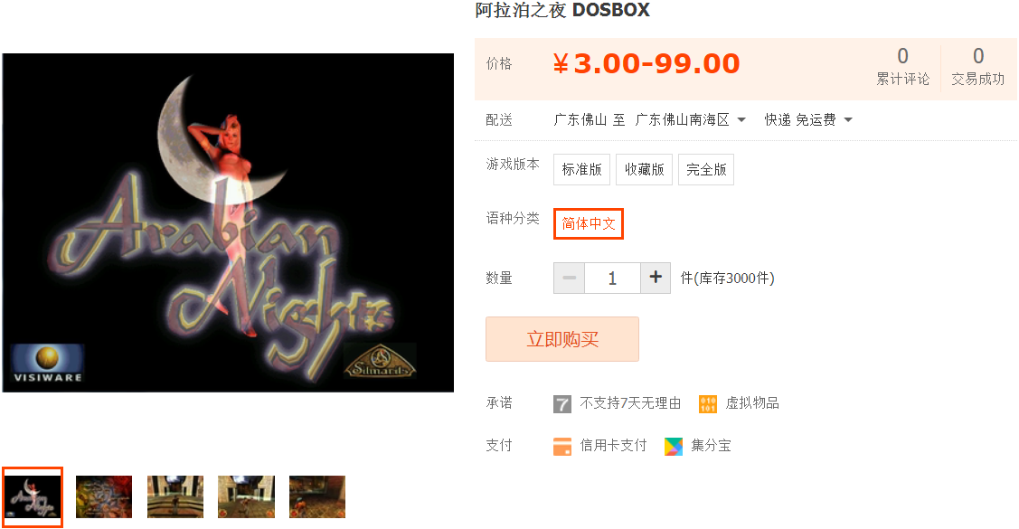This screenshot has width=1019, height=529.
Task: Expand the 广东佛山南海区 destination dropdown
Action: (x=690, y=119)
